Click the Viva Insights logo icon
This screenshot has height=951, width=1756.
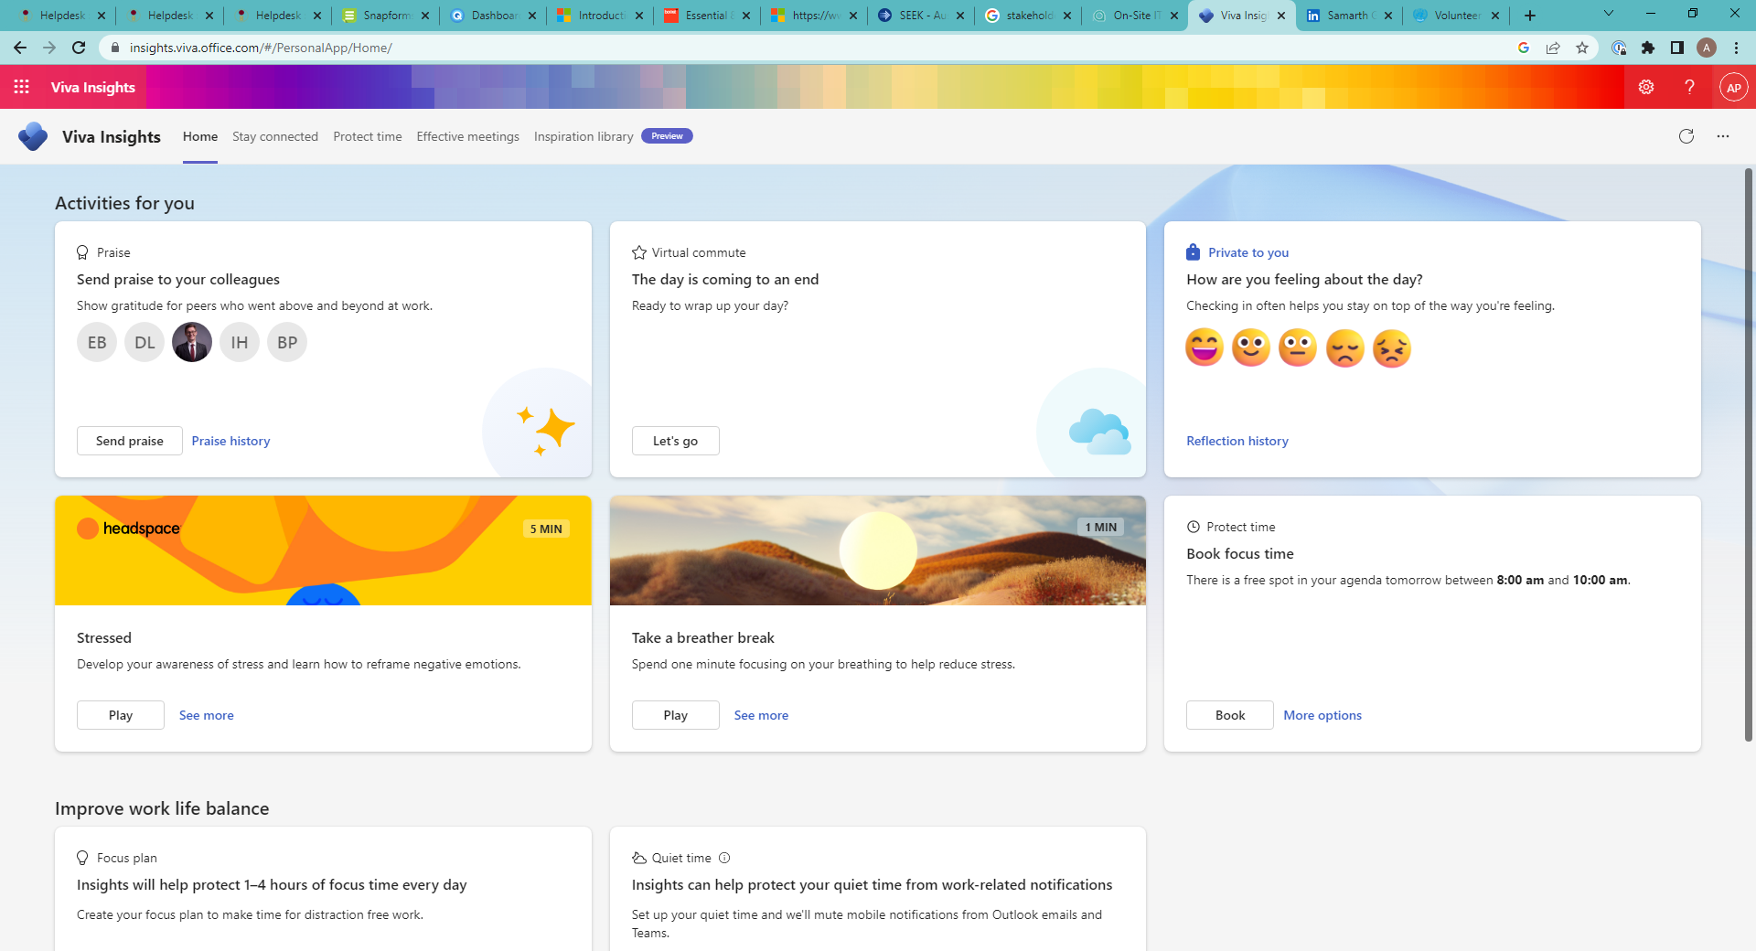coord(33,136)
